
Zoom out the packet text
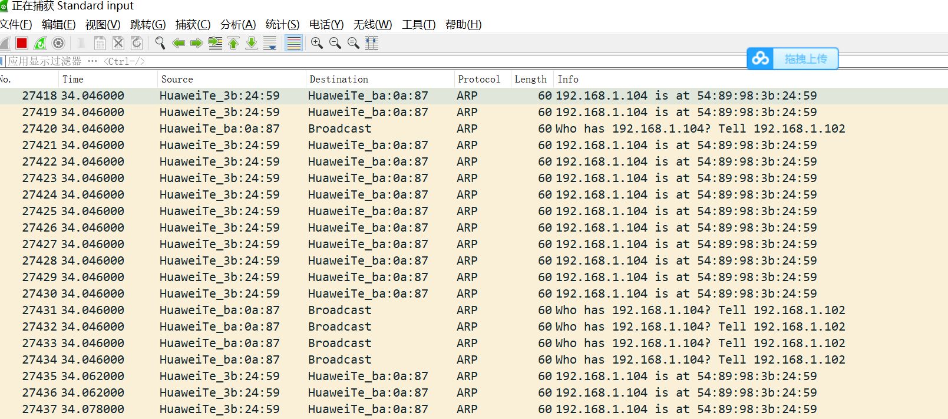(335, 43)
